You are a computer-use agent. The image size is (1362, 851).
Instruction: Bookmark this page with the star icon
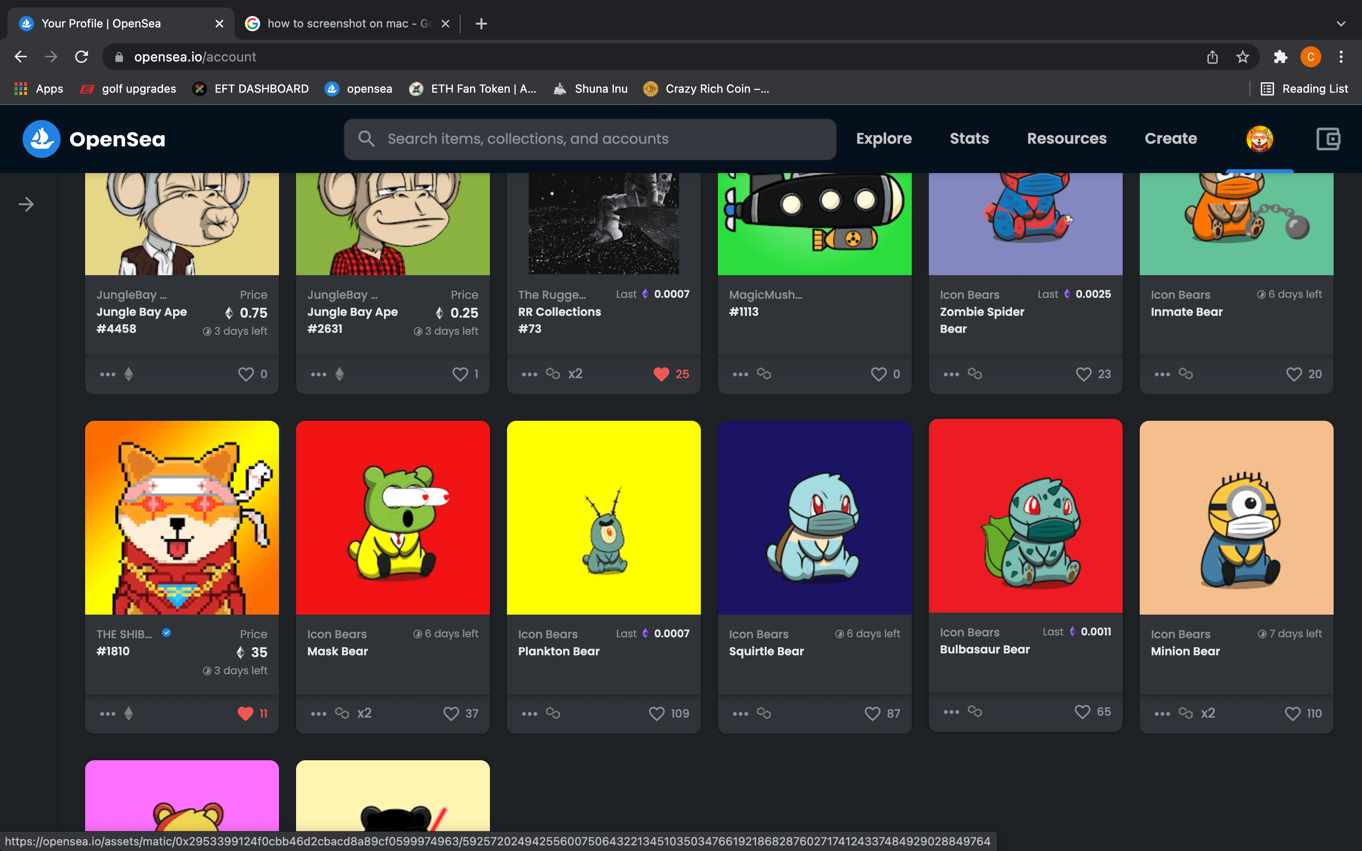(1243, 57)
